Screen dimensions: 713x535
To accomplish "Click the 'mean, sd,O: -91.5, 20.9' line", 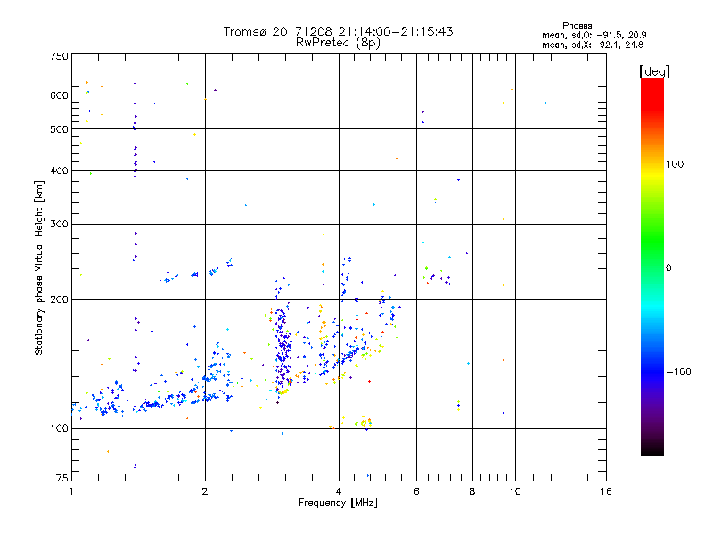I will (594, 35).
